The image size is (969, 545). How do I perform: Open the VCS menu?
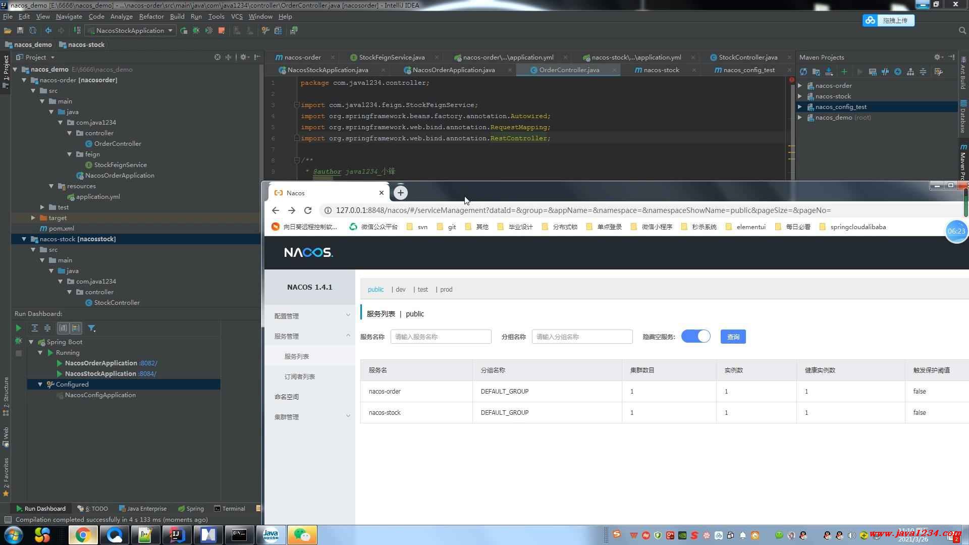[x=237, y=17]
